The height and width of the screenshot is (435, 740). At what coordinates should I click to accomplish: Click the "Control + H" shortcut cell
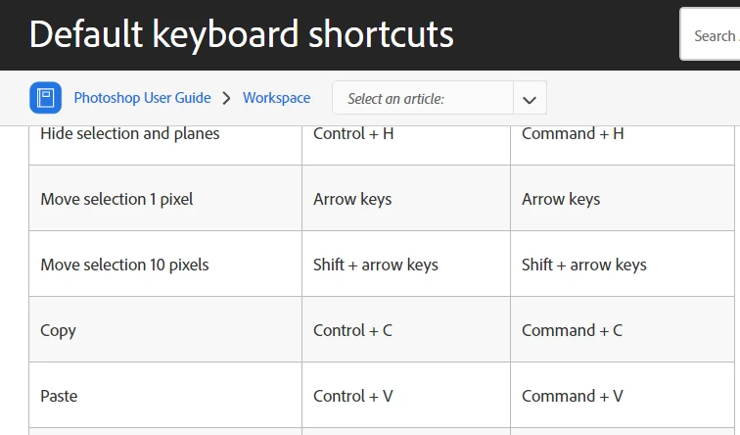pyautogui.click(x=353, y=133)
